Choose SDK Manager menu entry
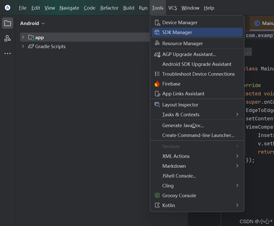The height and width of the screenshot is (226, 274). (x=197, y=32)
